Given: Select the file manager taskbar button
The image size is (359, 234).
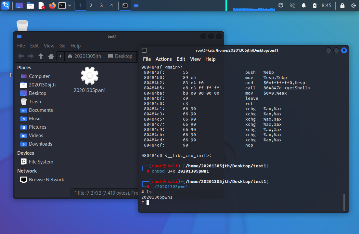Looking at the screenshot, I should point(136,6).
